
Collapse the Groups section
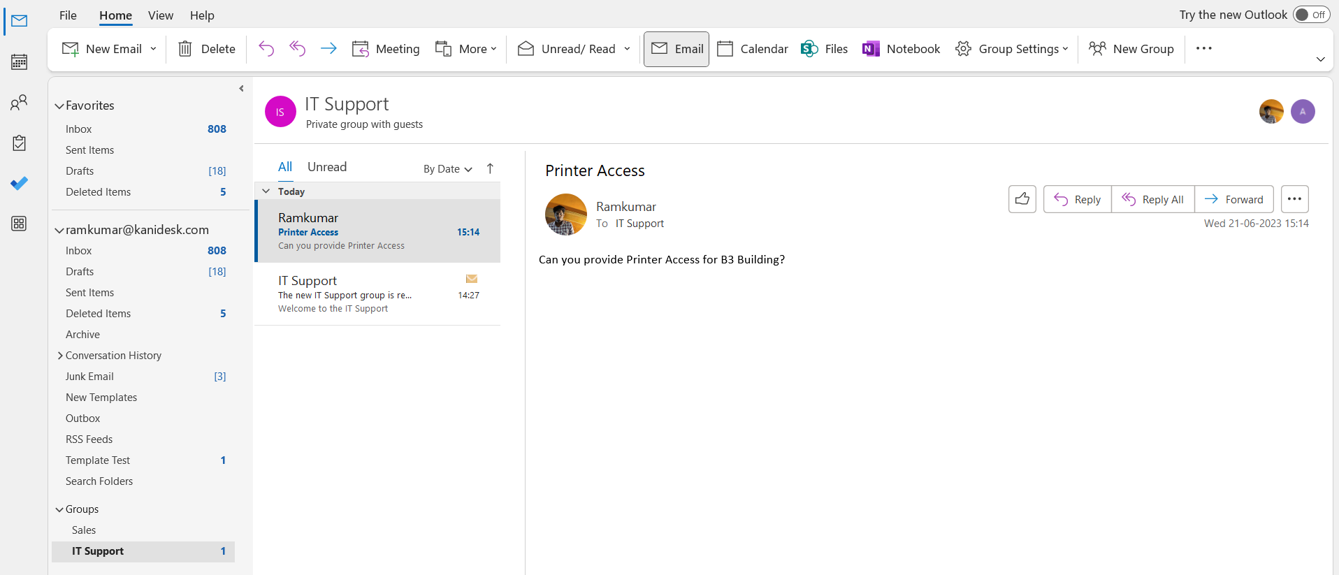coord(59,510)
